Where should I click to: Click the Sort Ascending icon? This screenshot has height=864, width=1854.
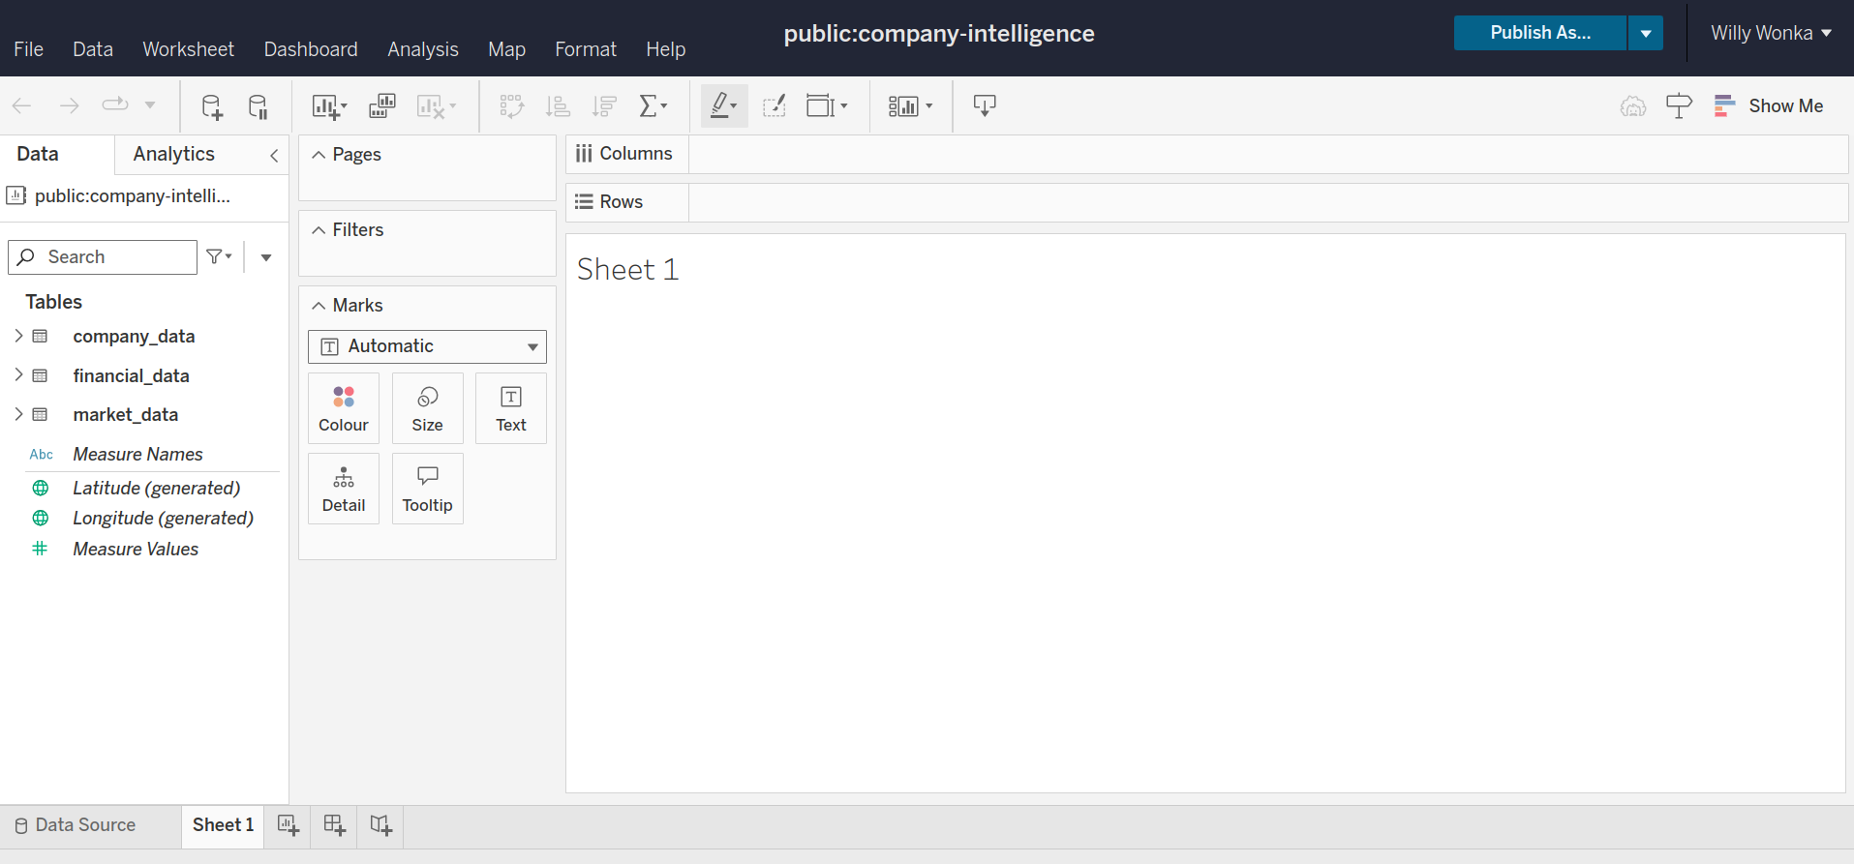[x=558, y=106]
